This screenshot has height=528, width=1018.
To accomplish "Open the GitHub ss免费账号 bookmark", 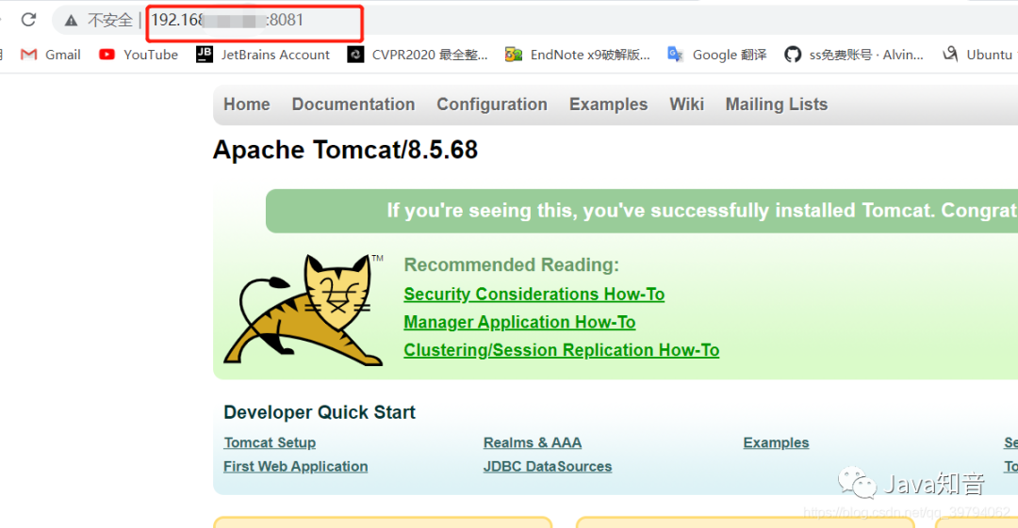I will [854, 55].
